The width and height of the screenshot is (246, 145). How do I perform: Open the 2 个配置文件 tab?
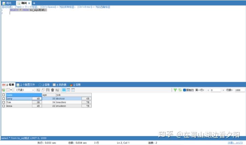click(x=26, y=85)
